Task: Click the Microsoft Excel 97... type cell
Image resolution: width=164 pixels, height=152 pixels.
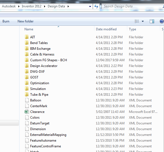Action: pos(143,112)
